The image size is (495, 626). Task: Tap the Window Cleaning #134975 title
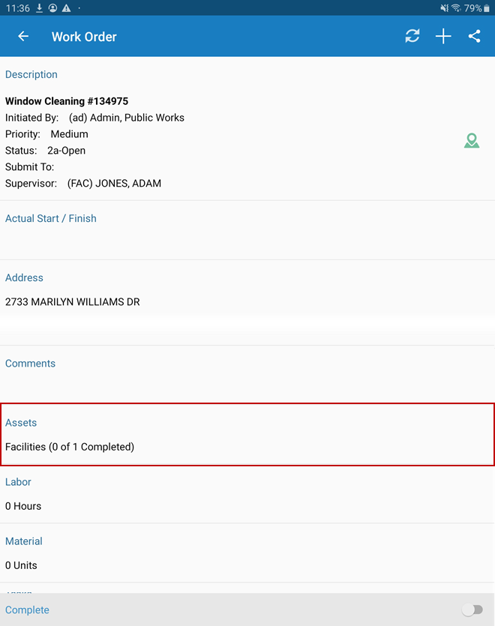(67, 101)
